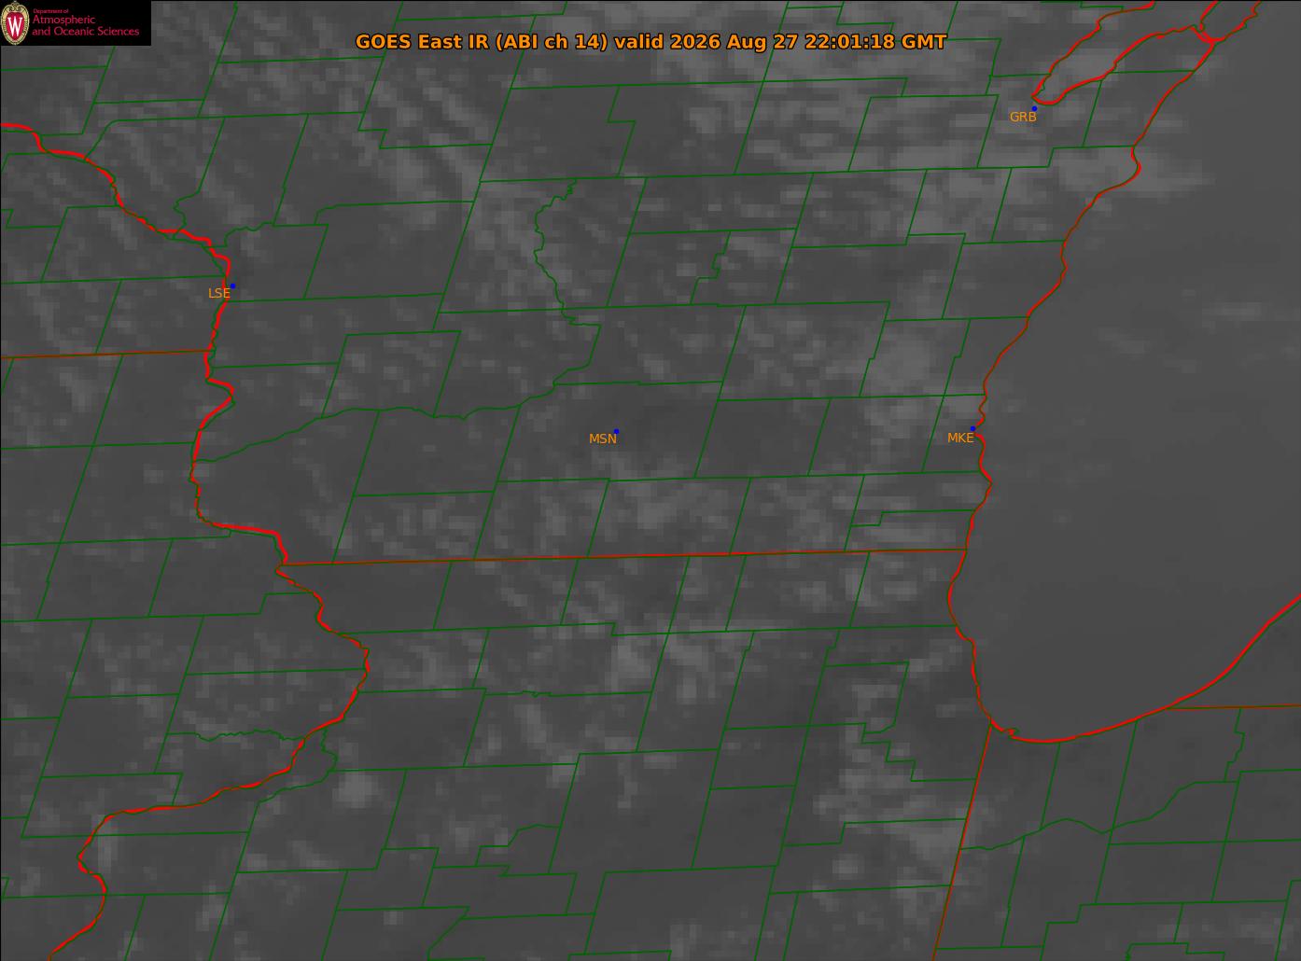
Task: Click the W crest emblem in logo
Action: point(15,23)
